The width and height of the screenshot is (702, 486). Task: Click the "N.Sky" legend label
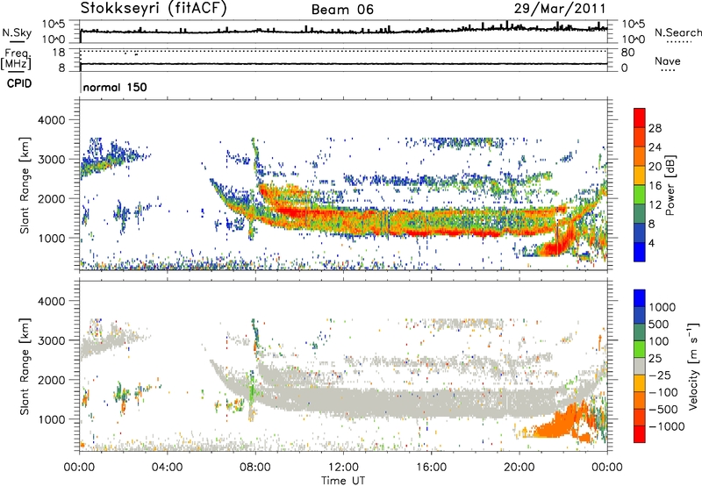17,32
